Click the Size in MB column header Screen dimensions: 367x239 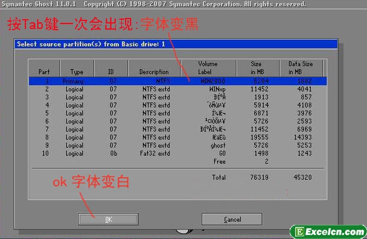pyautogui.click(x=257, y=68)
